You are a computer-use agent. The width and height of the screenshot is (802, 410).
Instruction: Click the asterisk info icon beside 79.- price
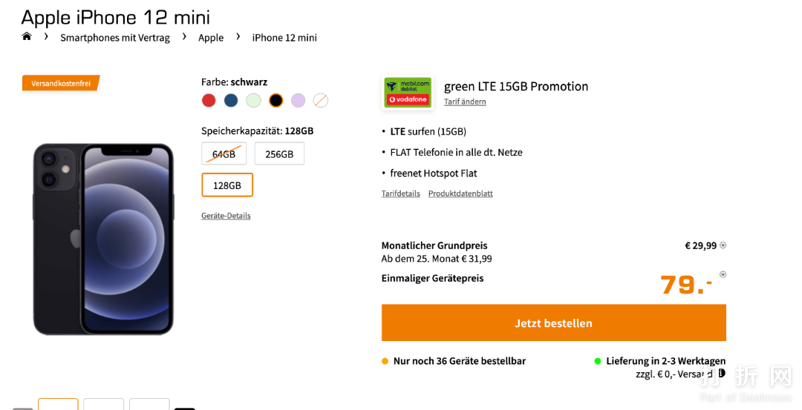click(x=723, y=274)
